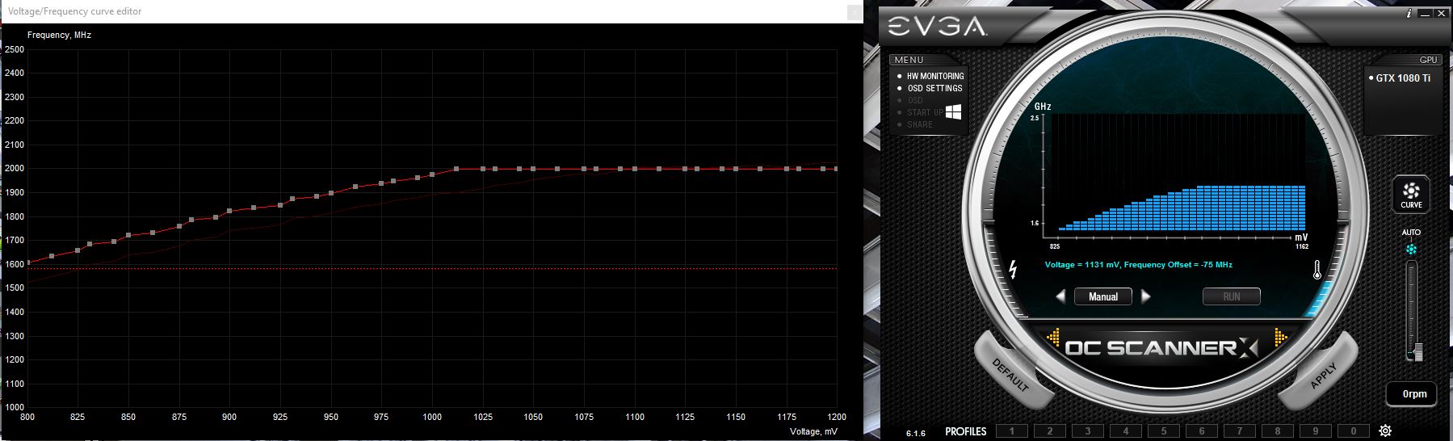Click the lightning bolt voltage icon

[x=1013, y=269]
